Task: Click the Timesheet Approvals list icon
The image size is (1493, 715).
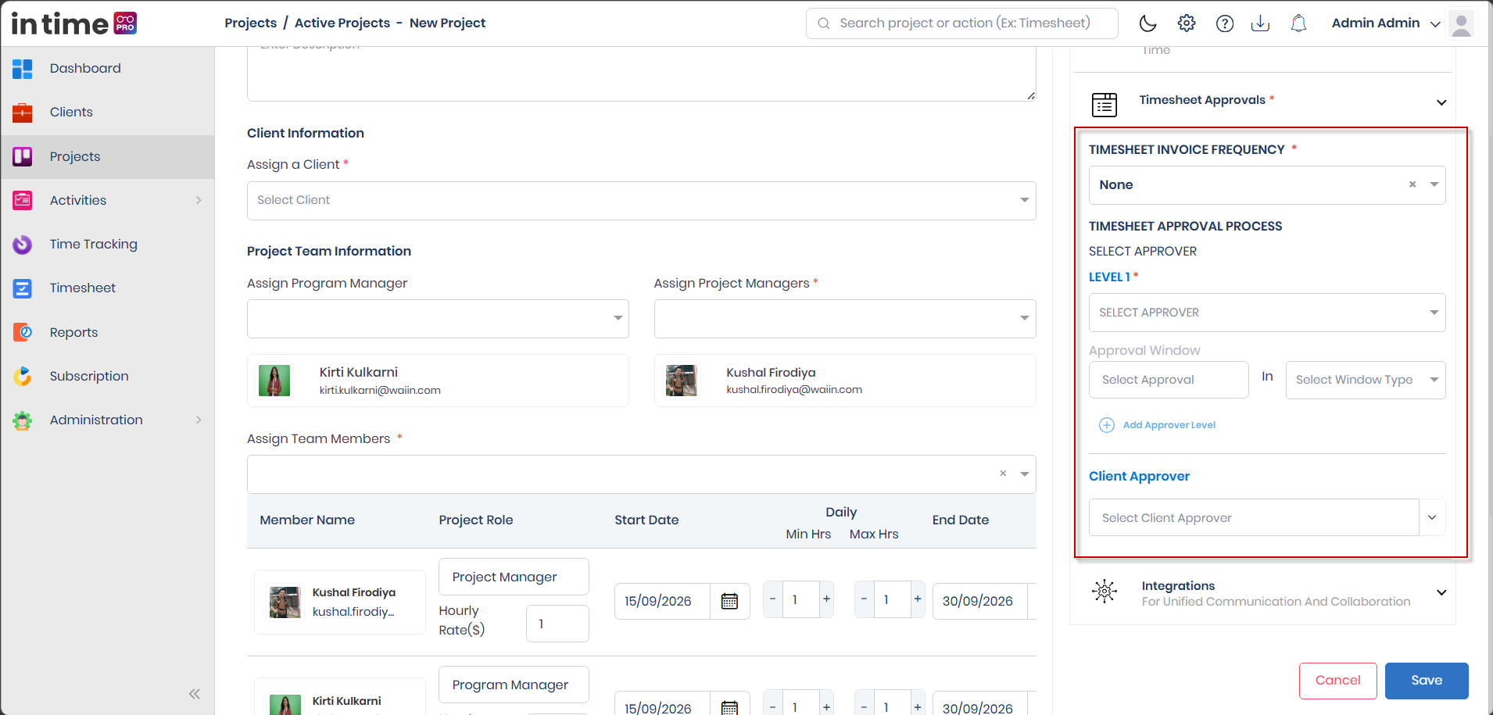Action: click(1105, 103)
